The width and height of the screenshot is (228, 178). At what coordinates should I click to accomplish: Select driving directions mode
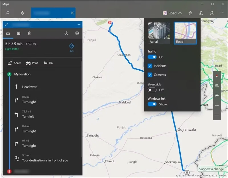[x=8, y=33]
